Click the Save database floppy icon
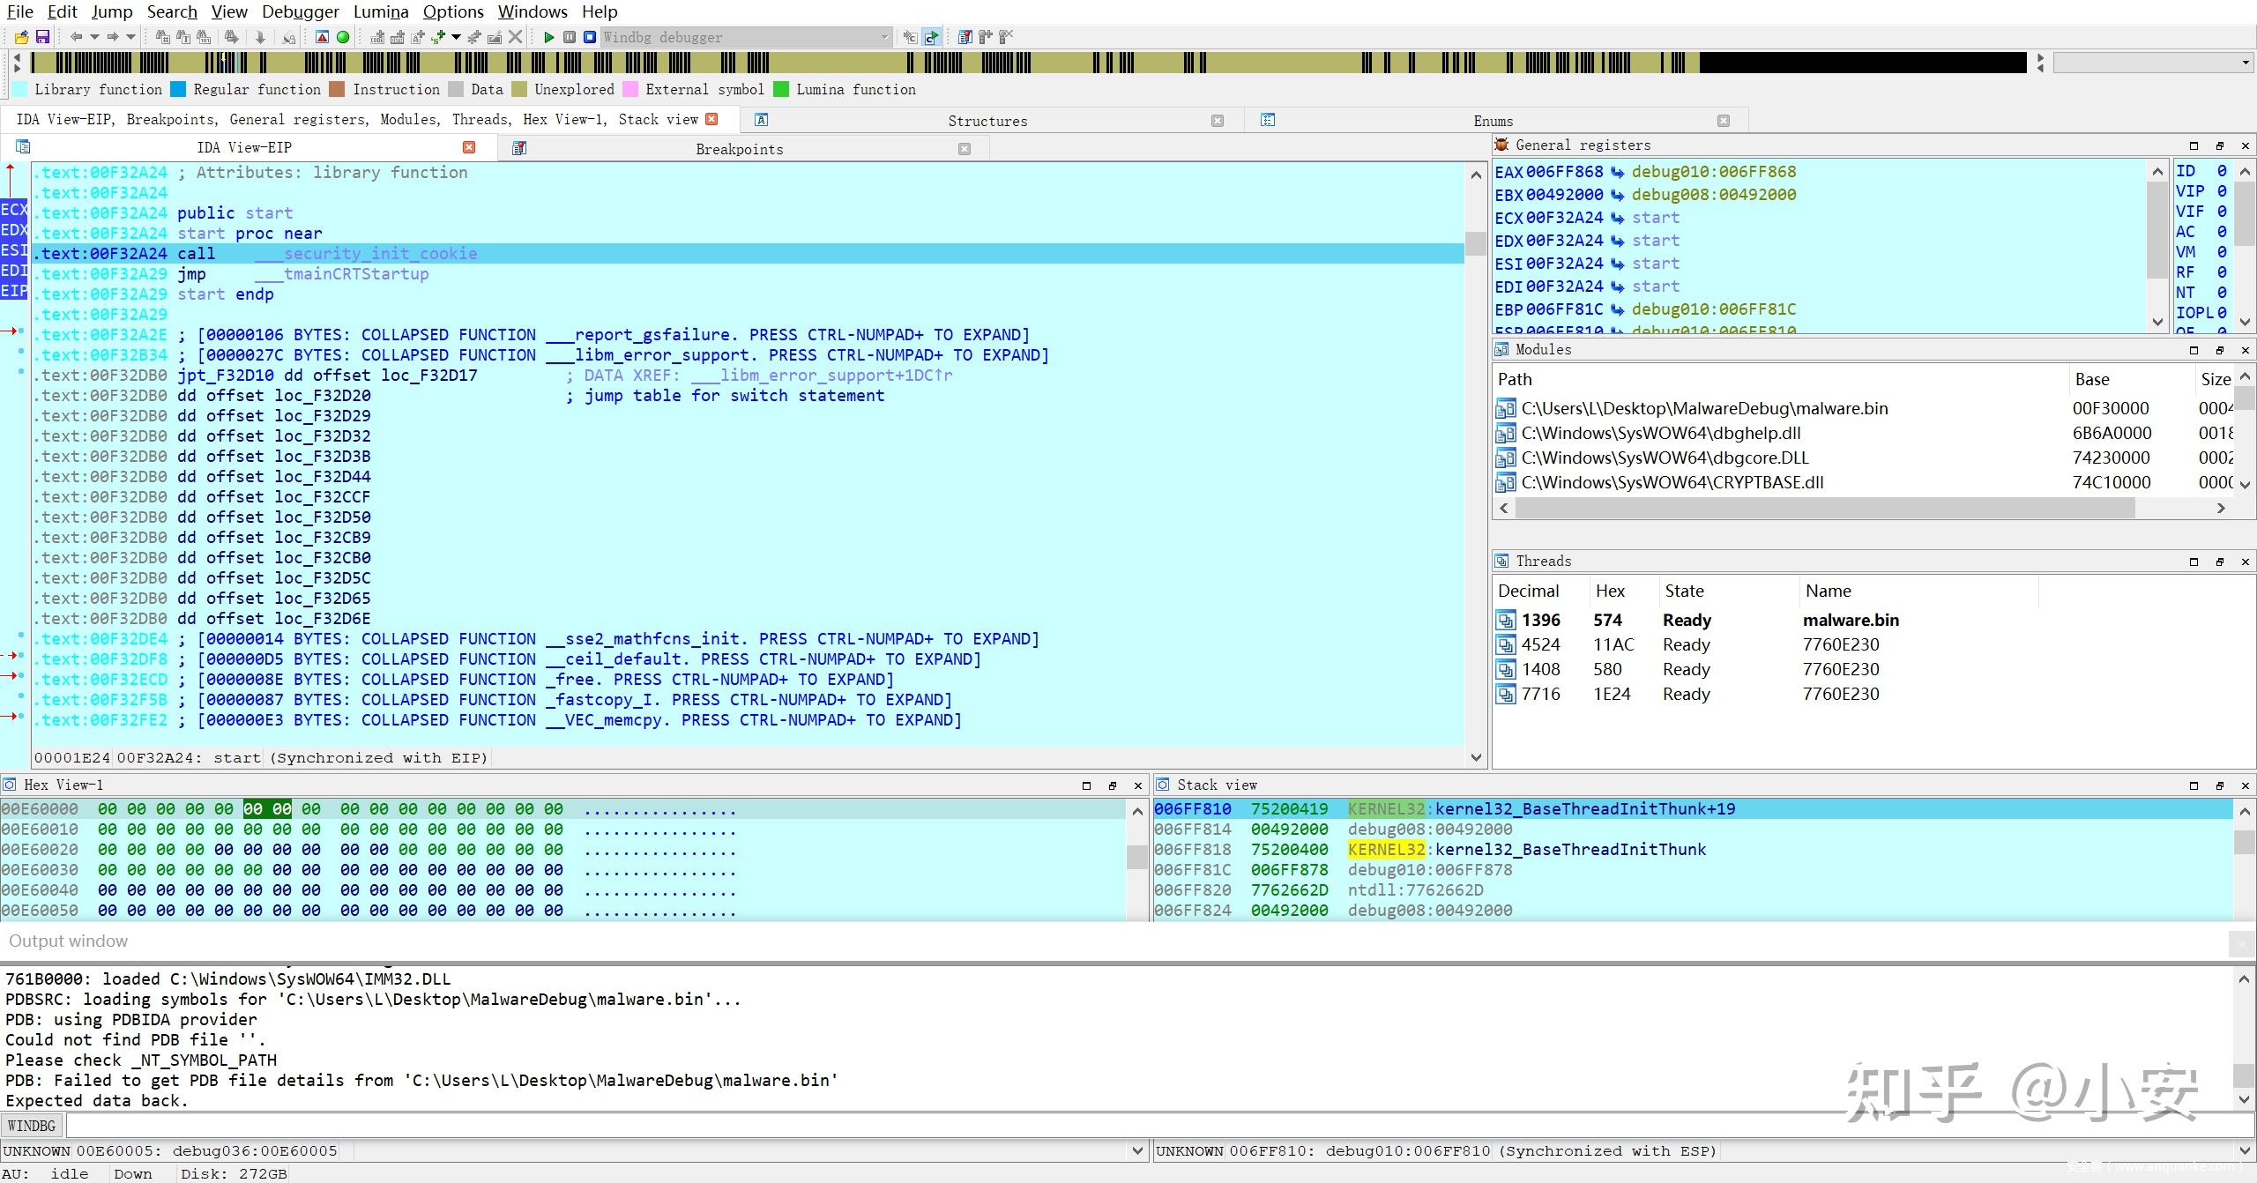 coord(42,37)
